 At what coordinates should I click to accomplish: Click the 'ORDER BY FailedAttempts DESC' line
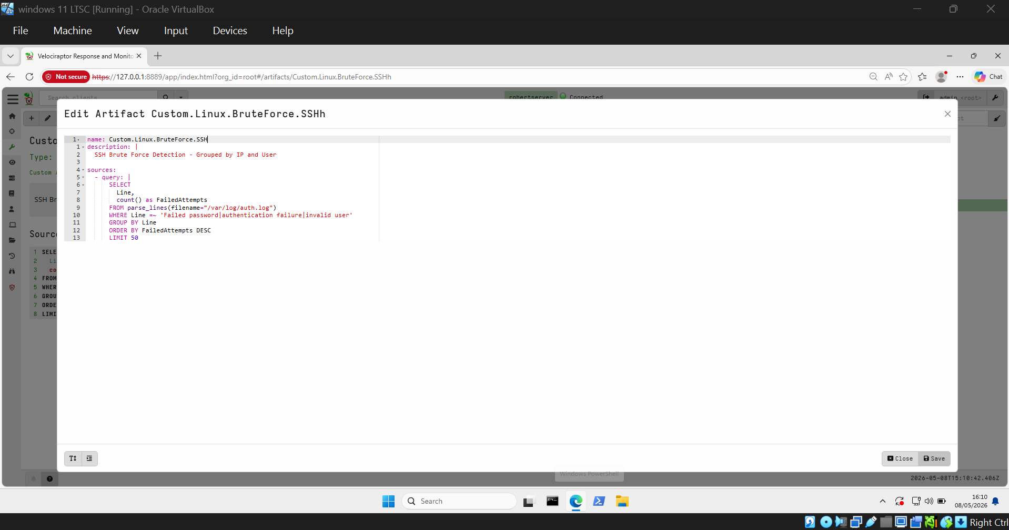click(x=160, y=230)
